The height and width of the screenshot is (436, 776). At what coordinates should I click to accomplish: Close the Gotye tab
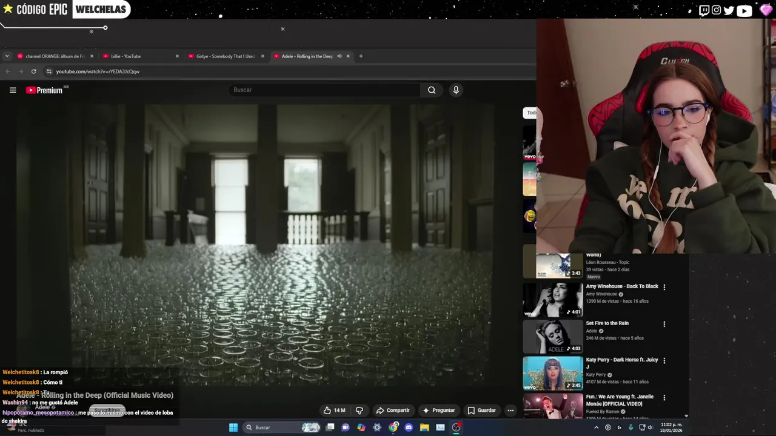pos(263,56)
